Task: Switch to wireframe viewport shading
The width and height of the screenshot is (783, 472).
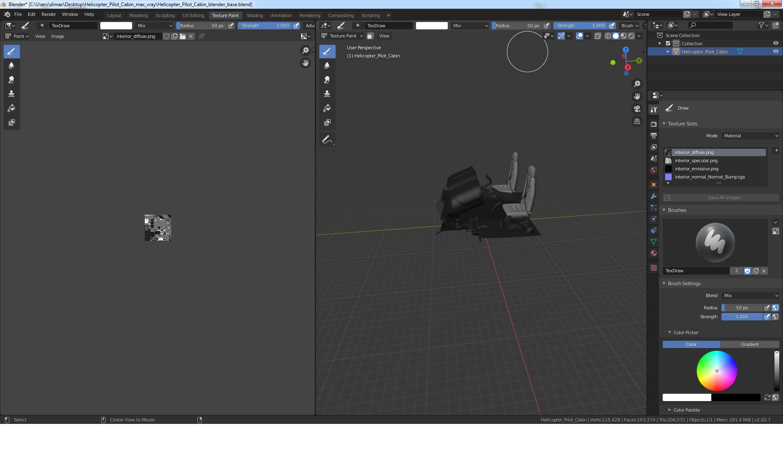Action: pos(608,36)
